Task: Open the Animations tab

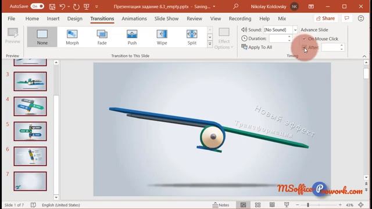Action: click(x=134, y=19)
